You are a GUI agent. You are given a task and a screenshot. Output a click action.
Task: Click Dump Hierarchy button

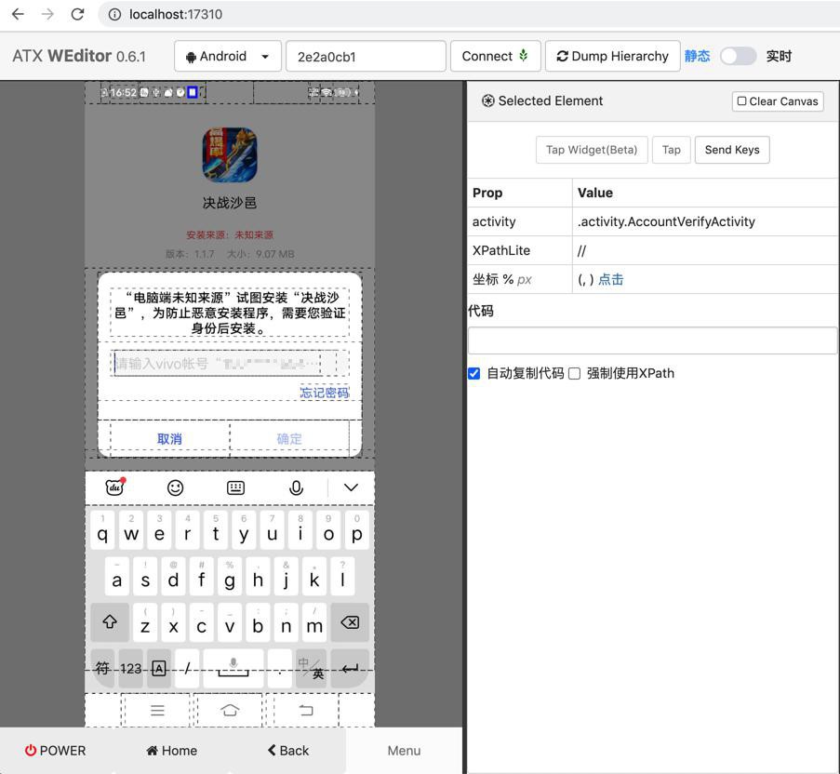point(613,56)
